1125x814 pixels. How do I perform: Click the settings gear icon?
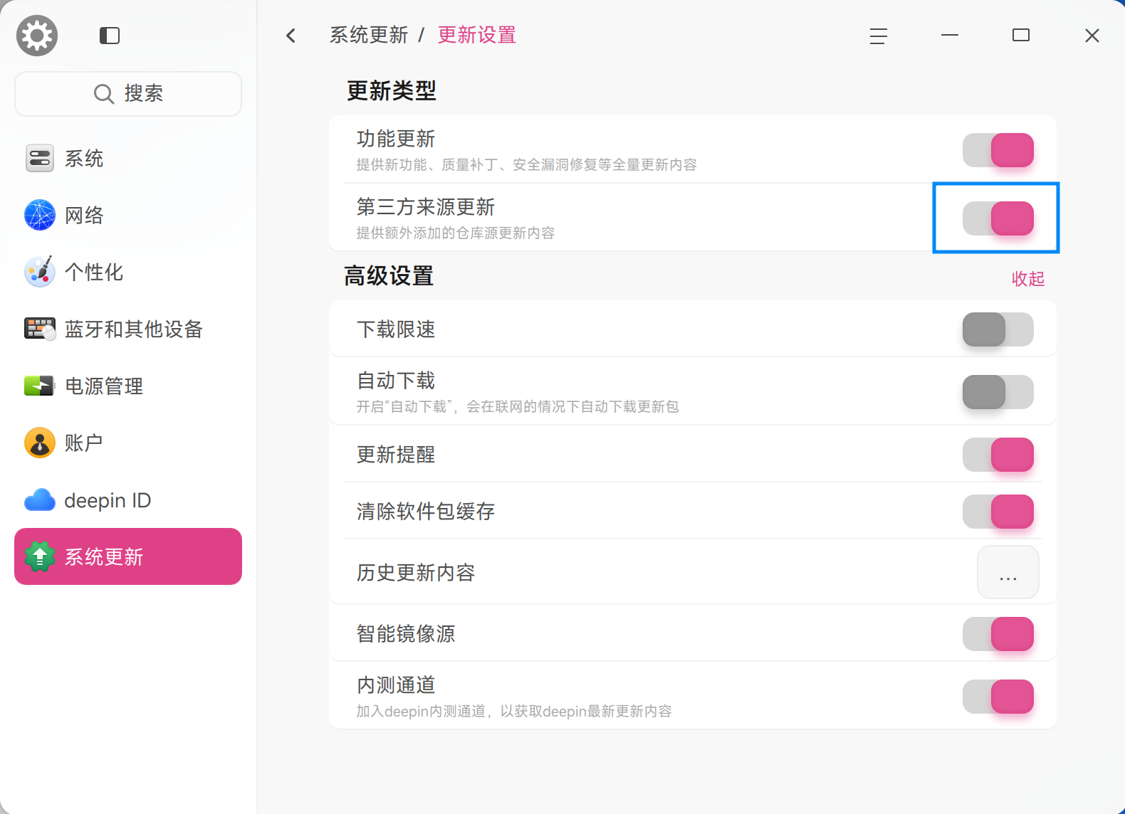click(x=37, y=36)
